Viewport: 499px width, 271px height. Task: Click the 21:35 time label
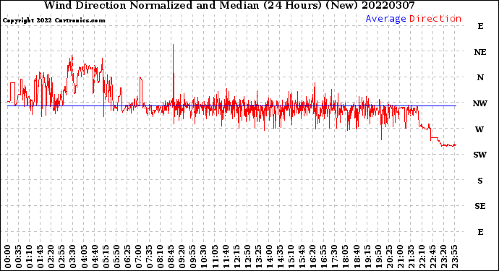point(411,257)
